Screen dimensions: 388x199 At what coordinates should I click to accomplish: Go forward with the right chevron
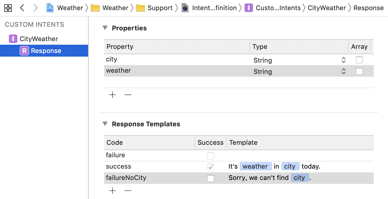pos(36,8)
